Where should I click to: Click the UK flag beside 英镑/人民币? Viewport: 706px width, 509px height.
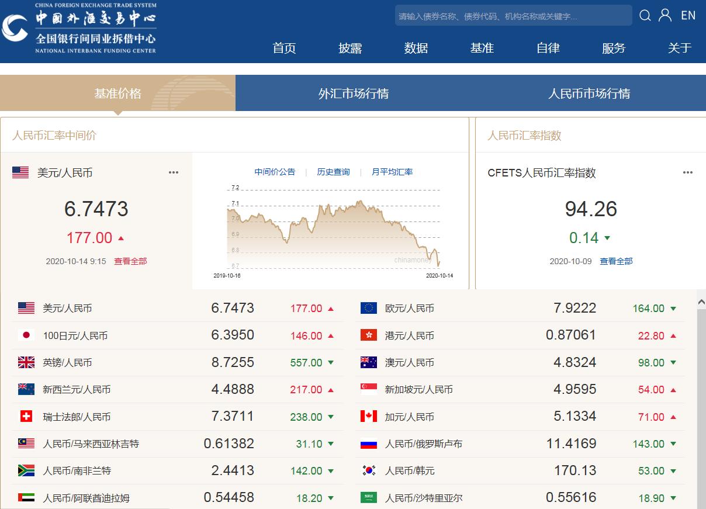click(x=26, y=362)
